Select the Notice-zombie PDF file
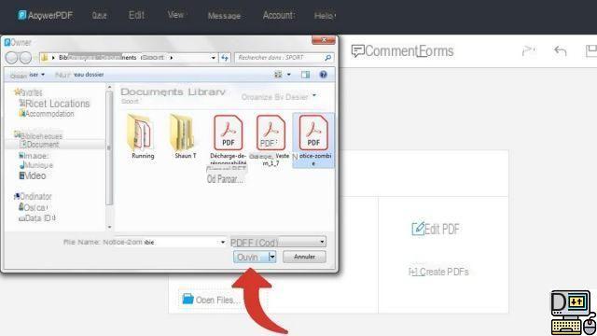 tap(313, 140)
